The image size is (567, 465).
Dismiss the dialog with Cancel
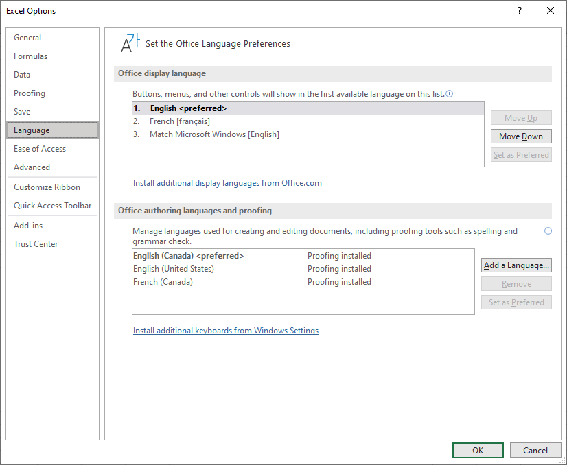535,450
